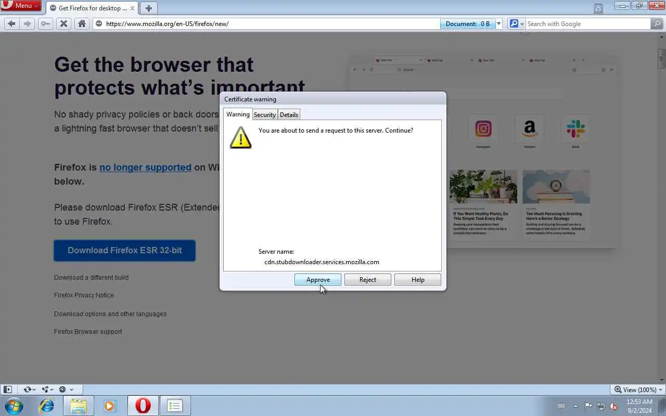Click the checklist app icon on taskbar

[175, 406]
